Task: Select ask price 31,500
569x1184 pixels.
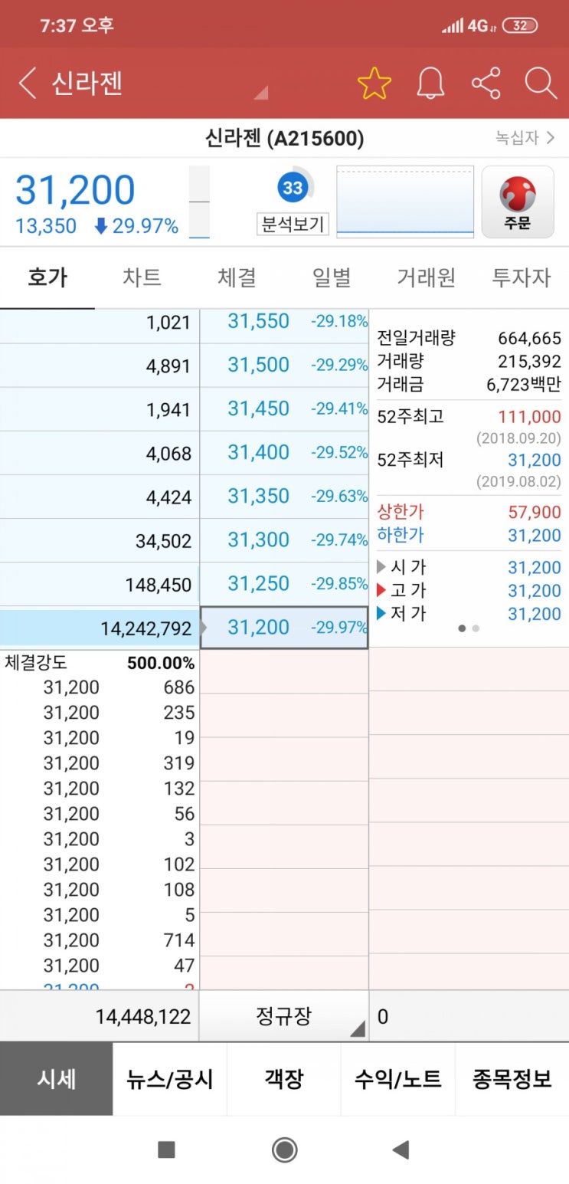Action: coord(284,366)
